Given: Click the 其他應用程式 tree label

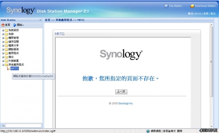Looking at the screenshot, I should [16, 65].
